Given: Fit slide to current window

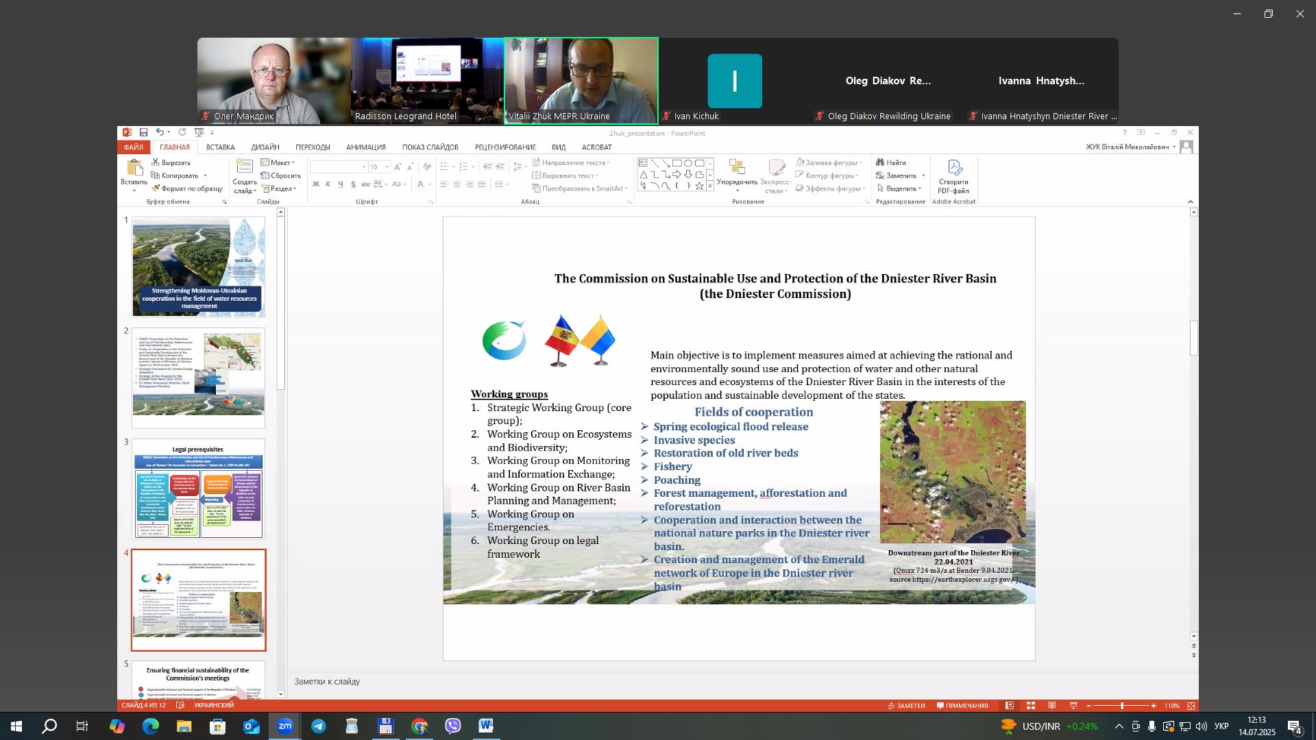Looking at the screenshot, I should (1191, 706).
